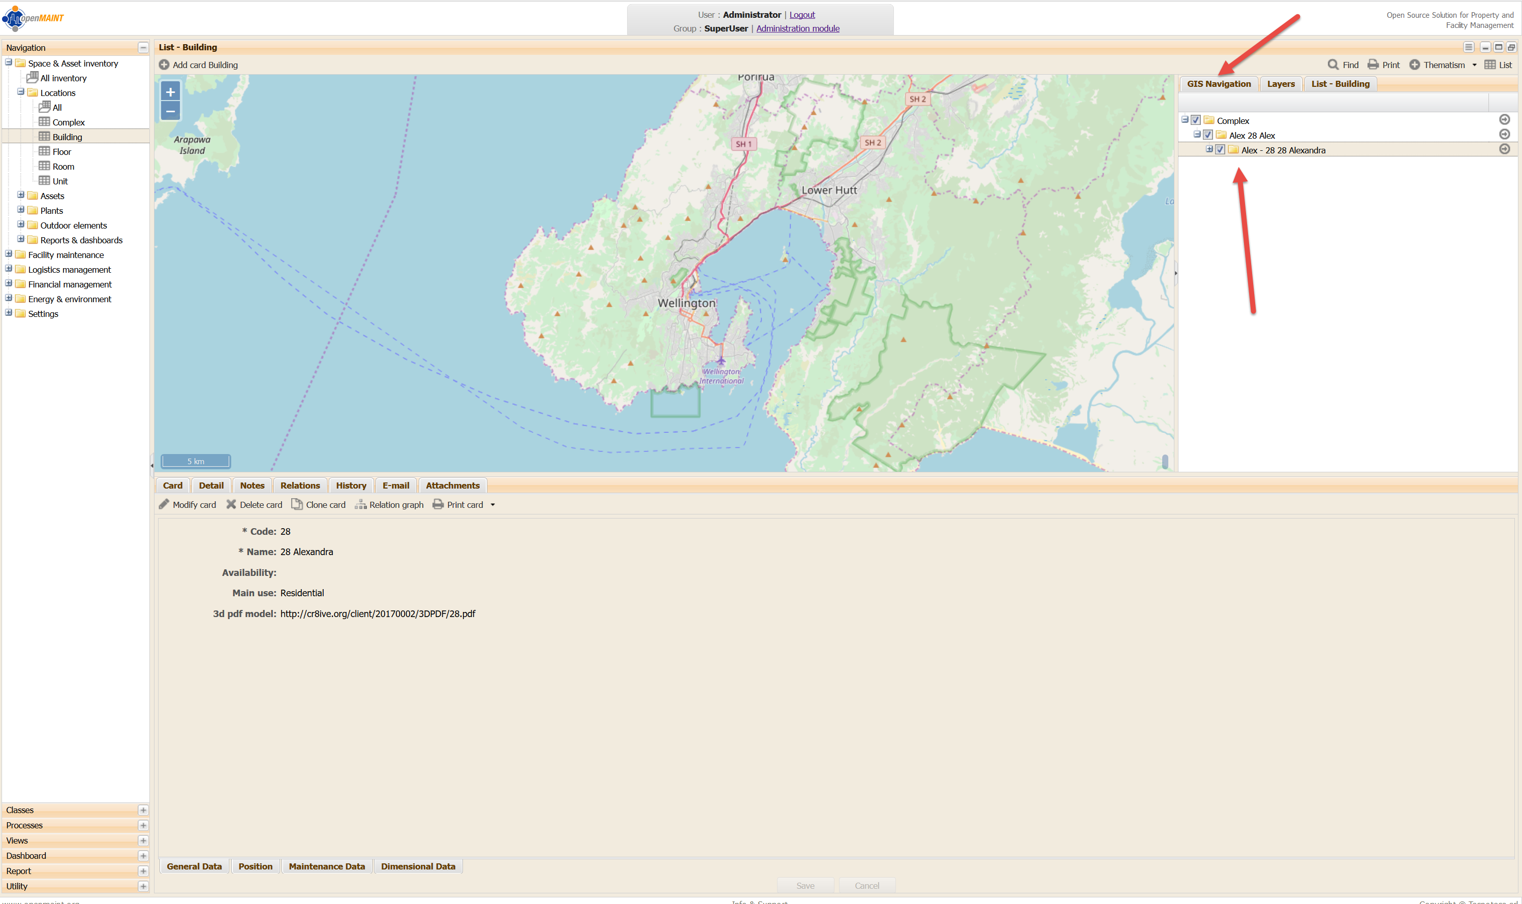Expand the Classes accordion panel
The width and height of the screenshot is (1522, 904).
click(143, 810)
